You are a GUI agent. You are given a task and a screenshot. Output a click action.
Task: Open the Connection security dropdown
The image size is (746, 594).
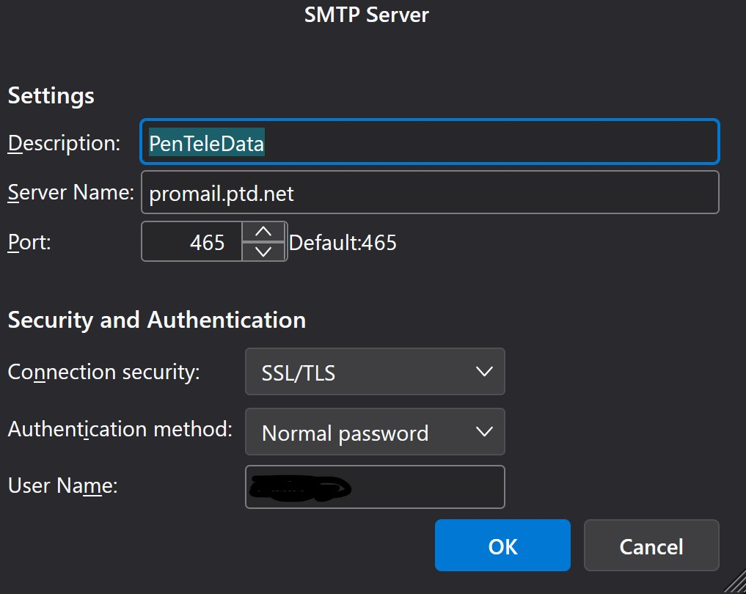(374, 372)
